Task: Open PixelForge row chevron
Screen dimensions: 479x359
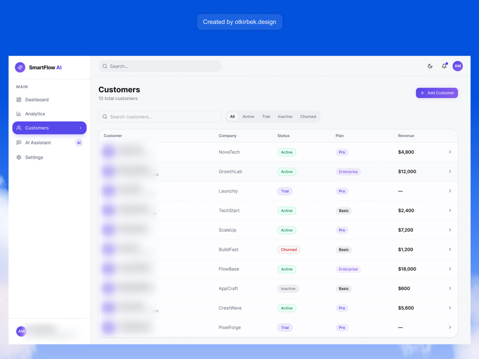Action: point(450,327)
